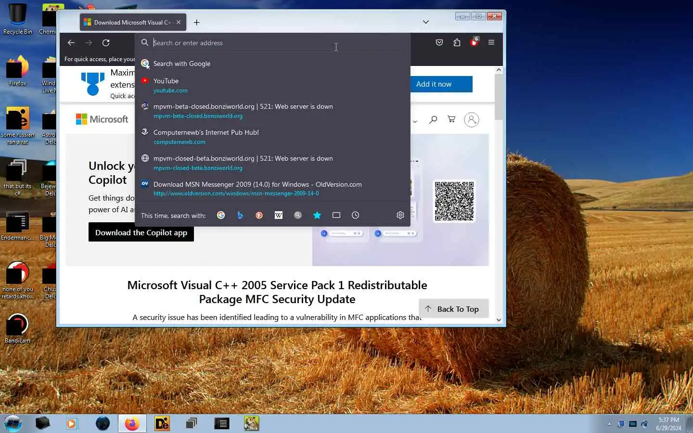Expand the Microsoft nav chevron beside search
The height and width of the screenshot is (433, 693).
(x=415, y=121)
